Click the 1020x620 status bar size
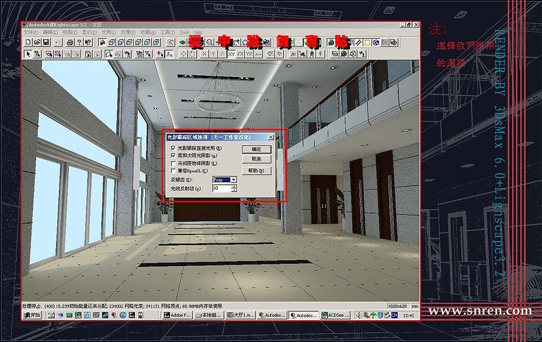 pos(397,306)
